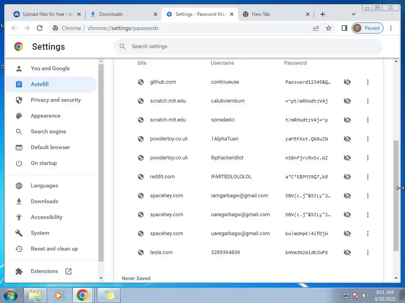The image size is (405, 303).
Task: Hide password for spacehey.com iamgarbagw@gmail.com
Action: click(347, 196)
